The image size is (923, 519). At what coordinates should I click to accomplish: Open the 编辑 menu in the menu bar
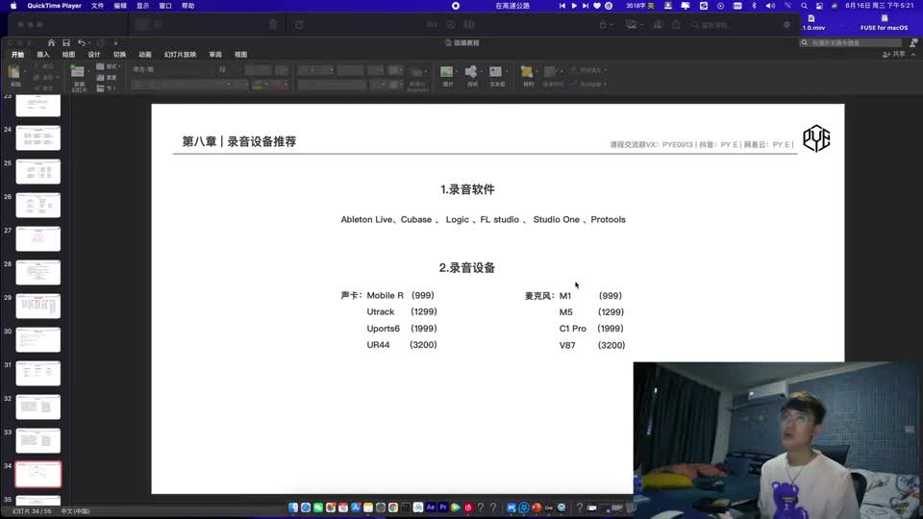point(120,6)
